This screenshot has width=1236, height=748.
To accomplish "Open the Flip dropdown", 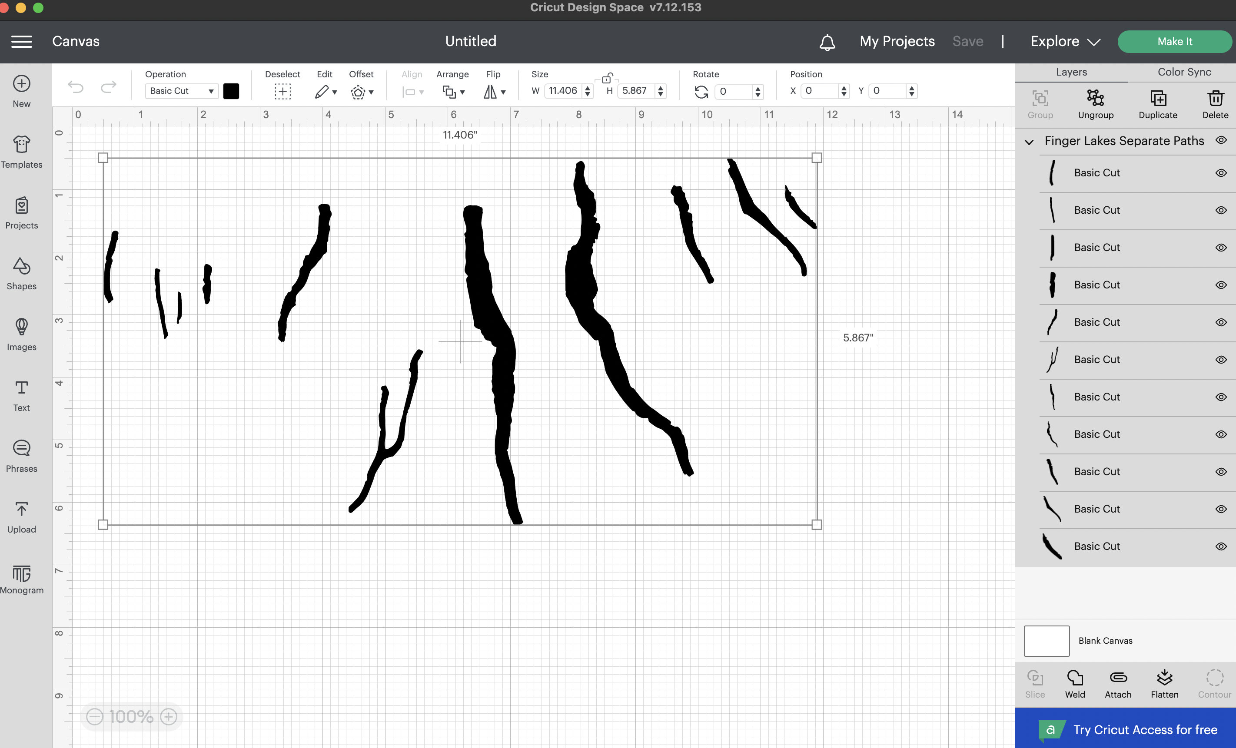I will click(494, 92).
